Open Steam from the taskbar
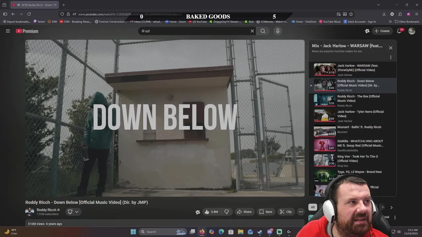The height and width of the screenshot is (237, 422). click(260, 232)
